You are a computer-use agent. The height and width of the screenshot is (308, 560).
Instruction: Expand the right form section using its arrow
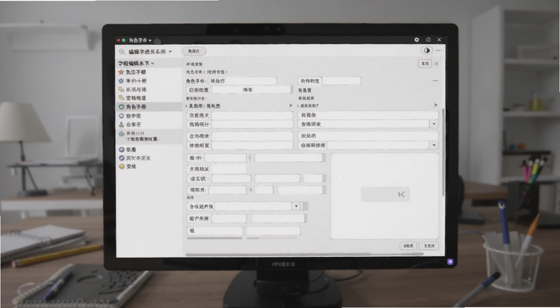point(435,105)
